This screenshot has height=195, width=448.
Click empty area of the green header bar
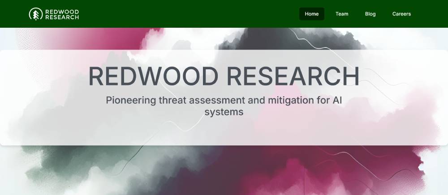[x=188, y=14]
